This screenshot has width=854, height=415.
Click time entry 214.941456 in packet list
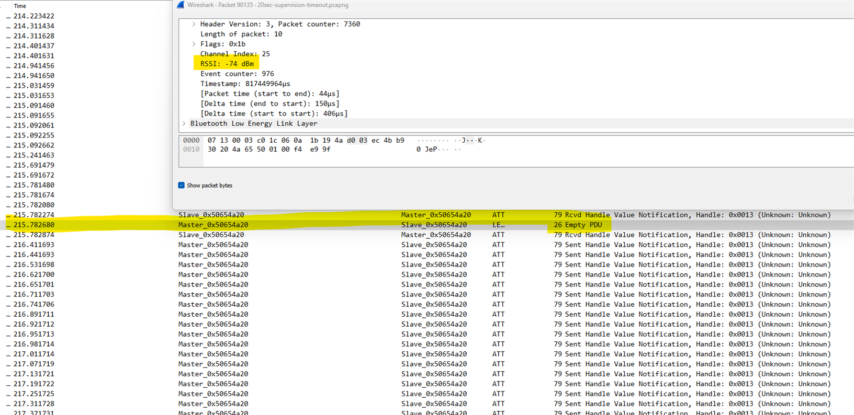[34, 66]
